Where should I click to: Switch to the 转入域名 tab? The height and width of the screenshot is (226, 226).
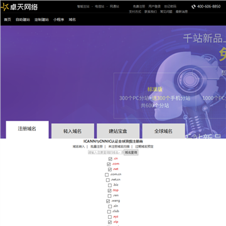[x=73, y=131]
